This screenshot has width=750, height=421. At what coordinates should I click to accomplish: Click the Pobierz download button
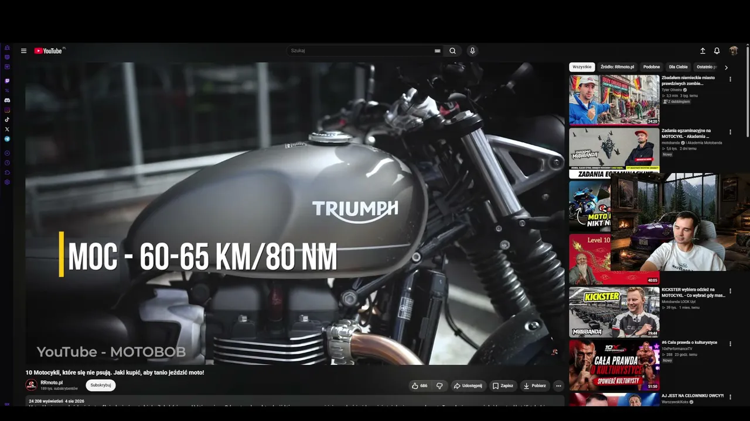tap(534, 386)
